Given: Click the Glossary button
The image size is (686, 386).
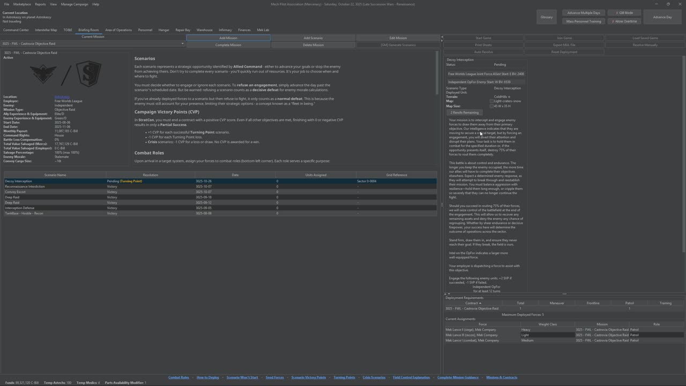Looking at the screenshot, I should 547,17.
